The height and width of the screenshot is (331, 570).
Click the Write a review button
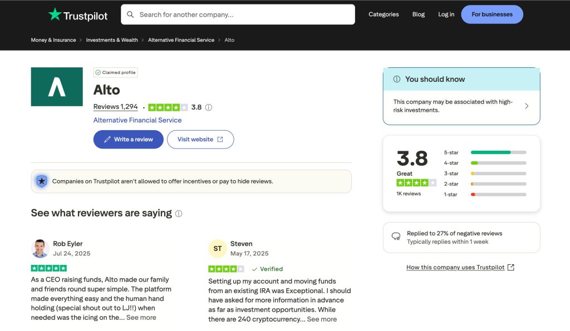pyautogui.click(x=128, y=140)
